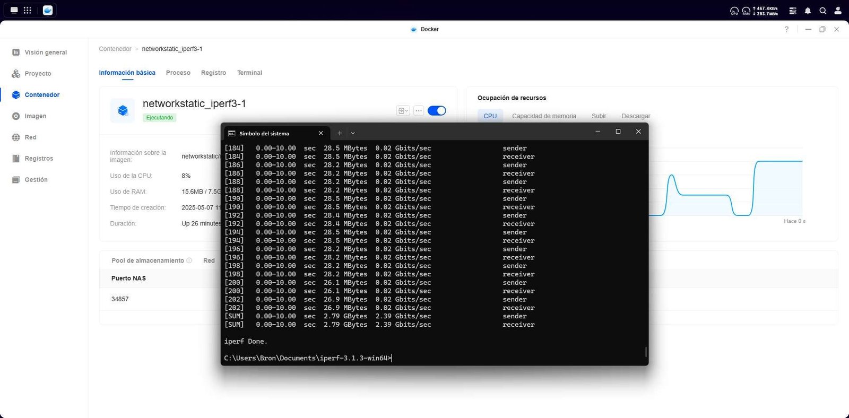Click the Docker whale icon in the taskbar
The image size is (849, 418).
click(48, 10)
